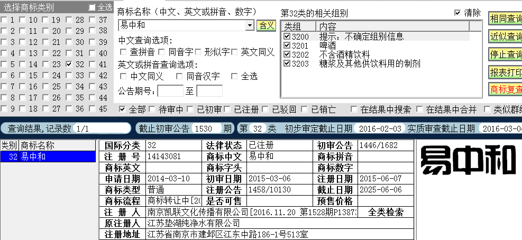Enable the 形似字 option
The height and width of the screenshot is (240, 522).
pos(198,52)
